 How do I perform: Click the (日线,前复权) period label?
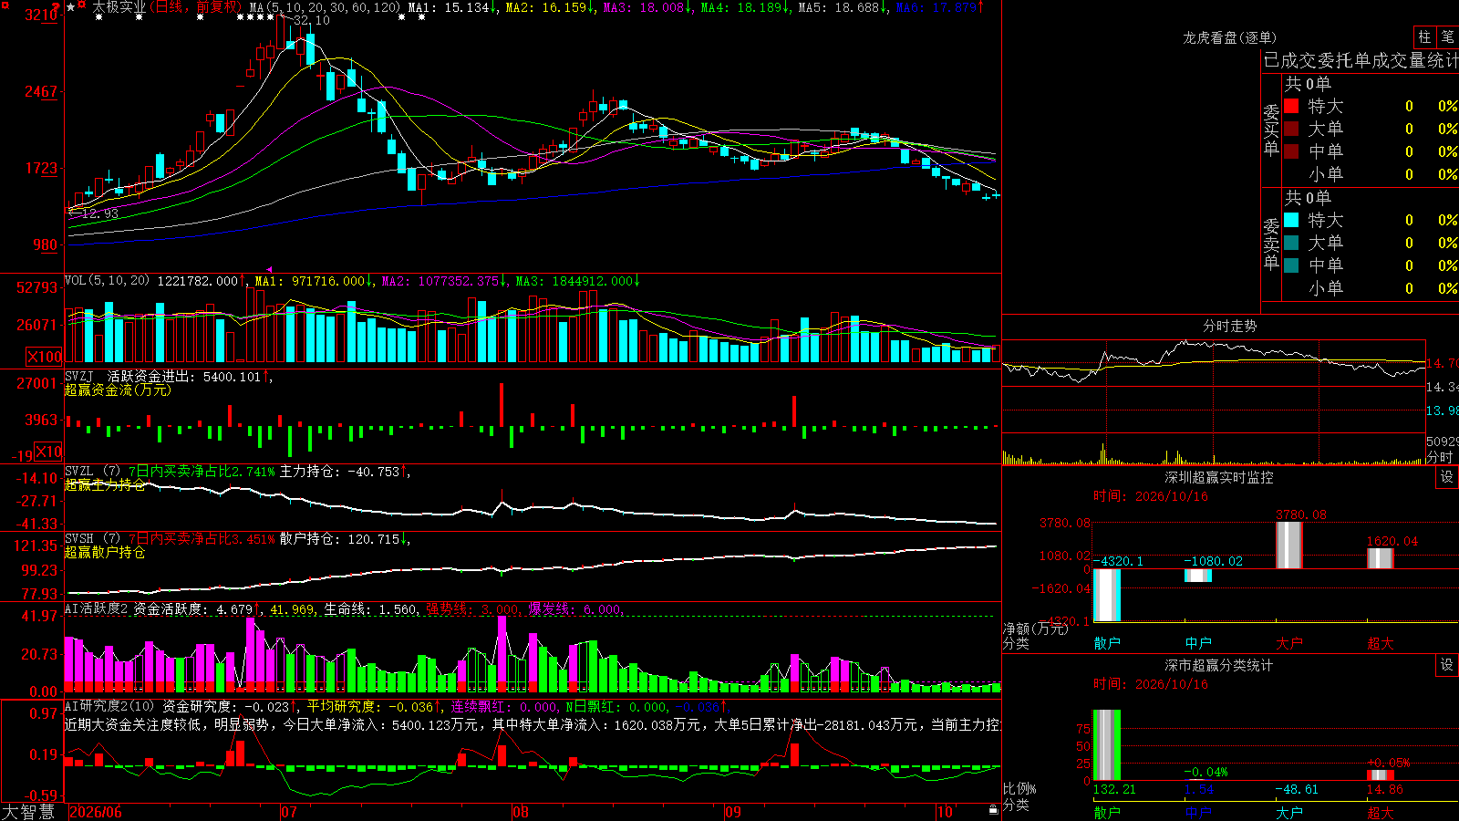click(x=195, y=7)
